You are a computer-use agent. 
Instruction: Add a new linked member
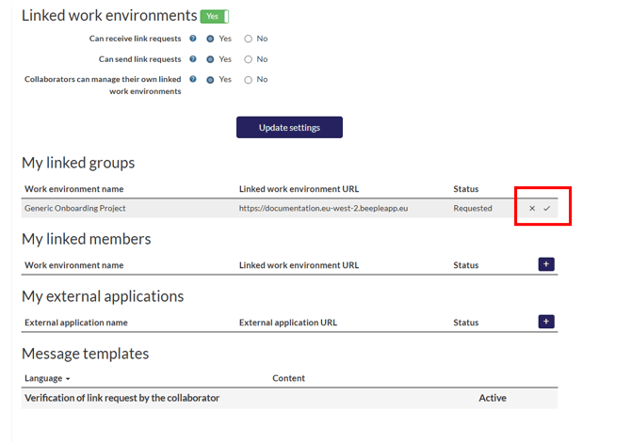[546, 264]
